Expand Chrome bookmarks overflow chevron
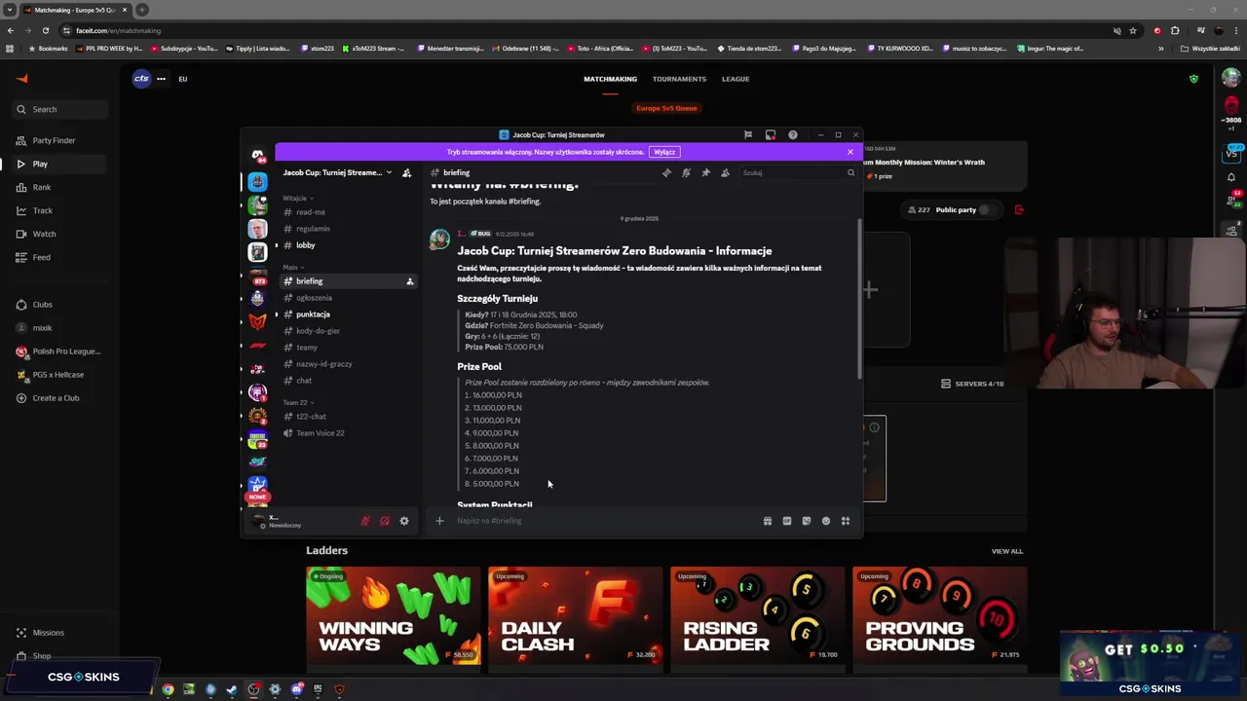This screenshot has height=701, width=1247. coord(1160,49)
